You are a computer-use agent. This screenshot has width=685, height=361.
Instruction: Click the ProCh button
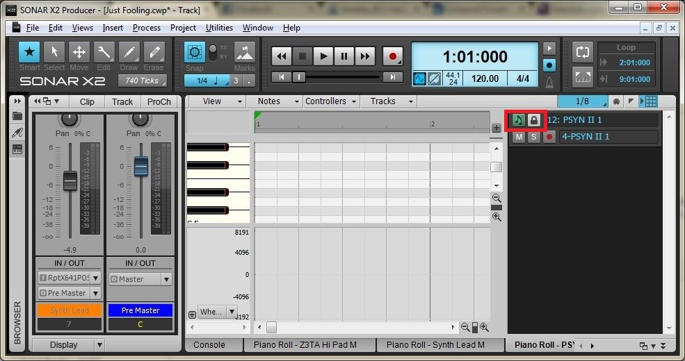pos(159,101)
